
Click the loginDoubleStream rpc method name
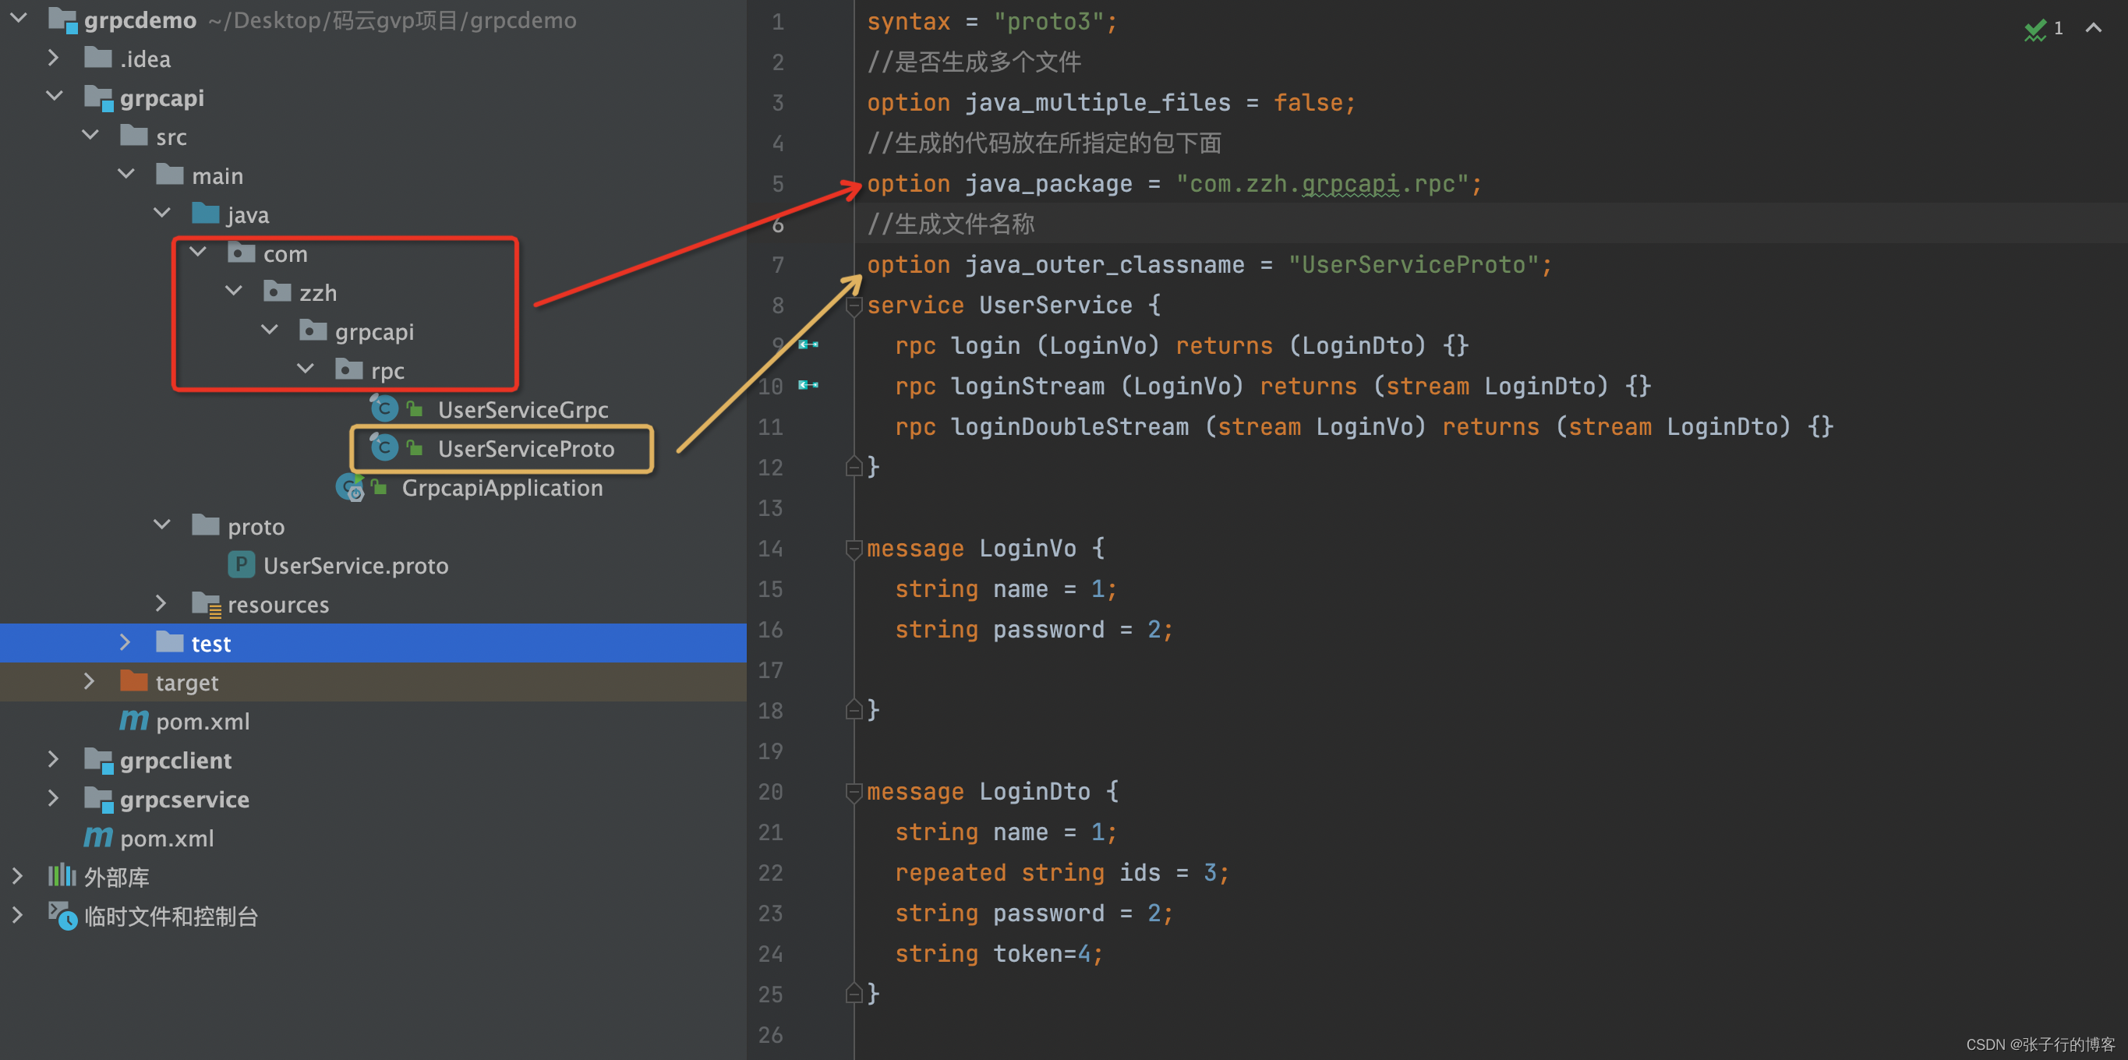coord(1069,426)
